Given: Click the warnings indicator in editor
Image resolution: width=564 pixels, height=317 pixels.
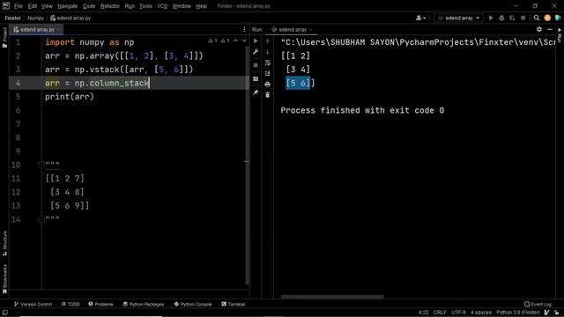Looking at the screenshot, I should click(x=219, y=41).
